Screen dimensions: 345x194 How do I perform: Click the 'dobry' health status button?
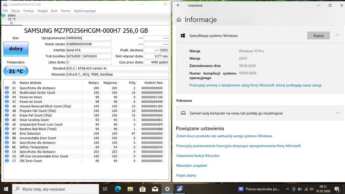tap(16, 49)
